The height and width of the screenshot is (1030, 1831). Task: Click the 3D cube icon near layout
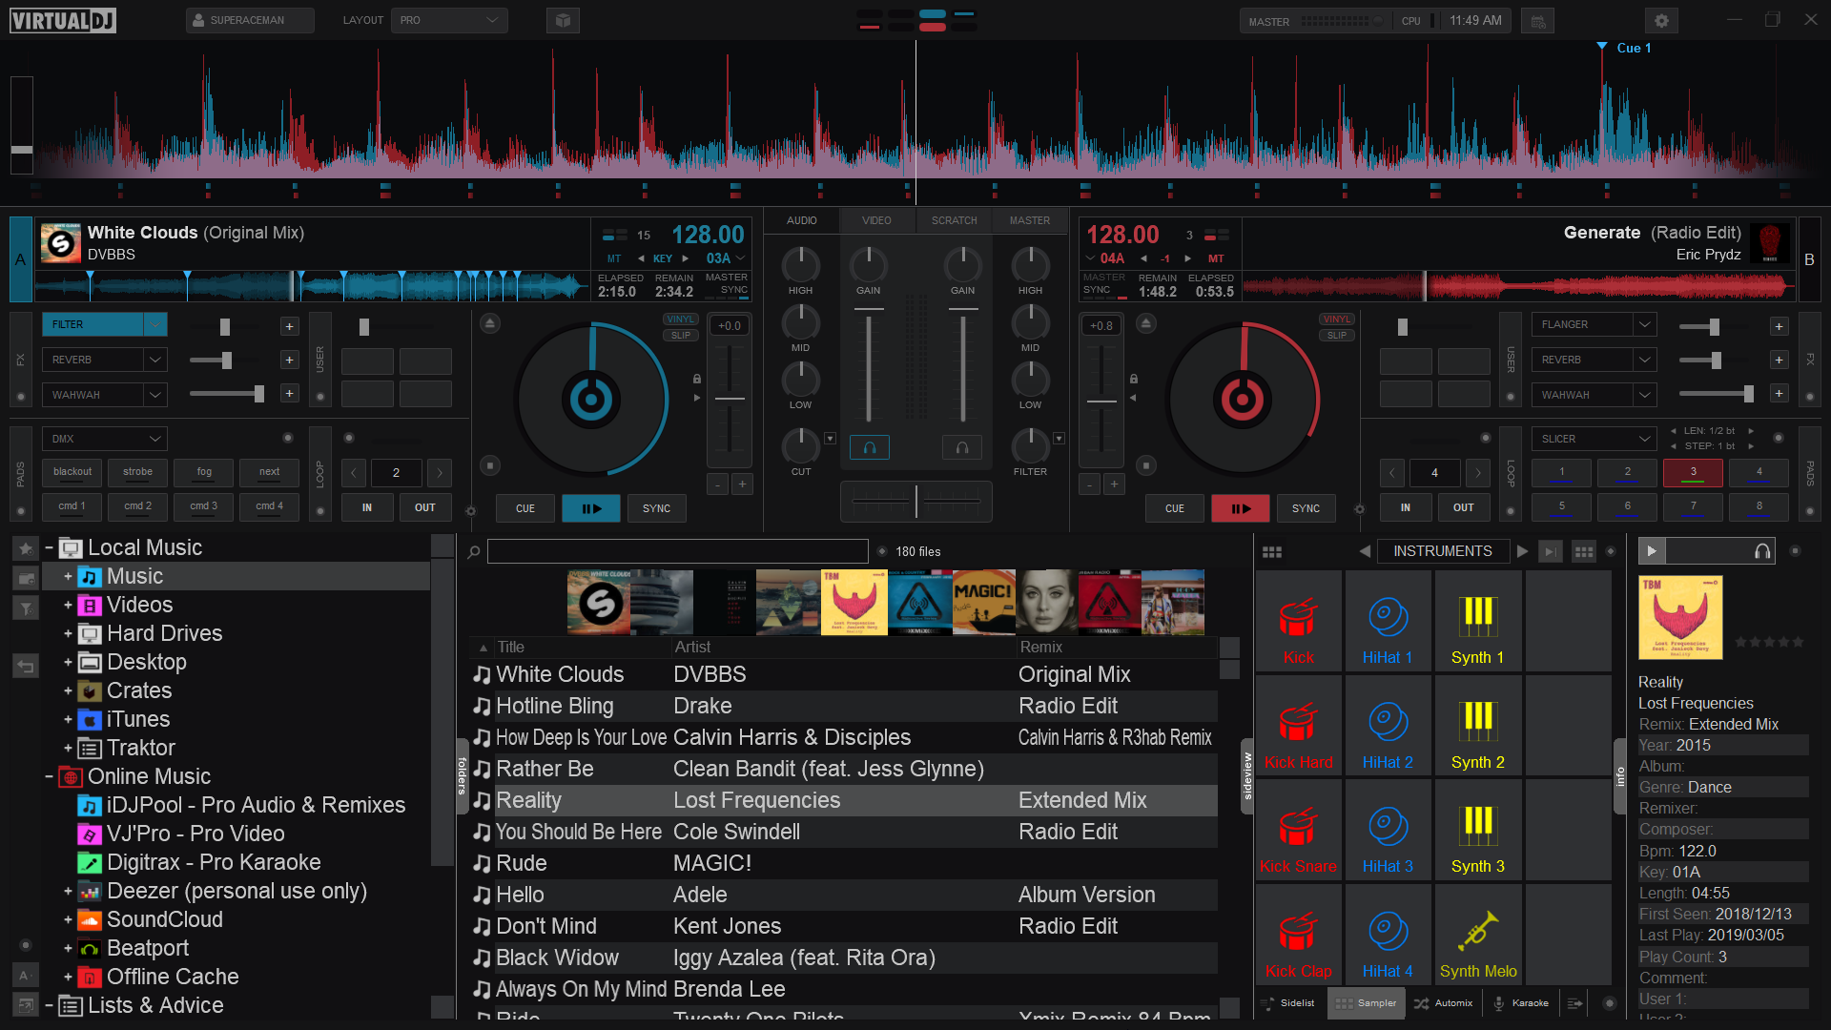point(563,20)
